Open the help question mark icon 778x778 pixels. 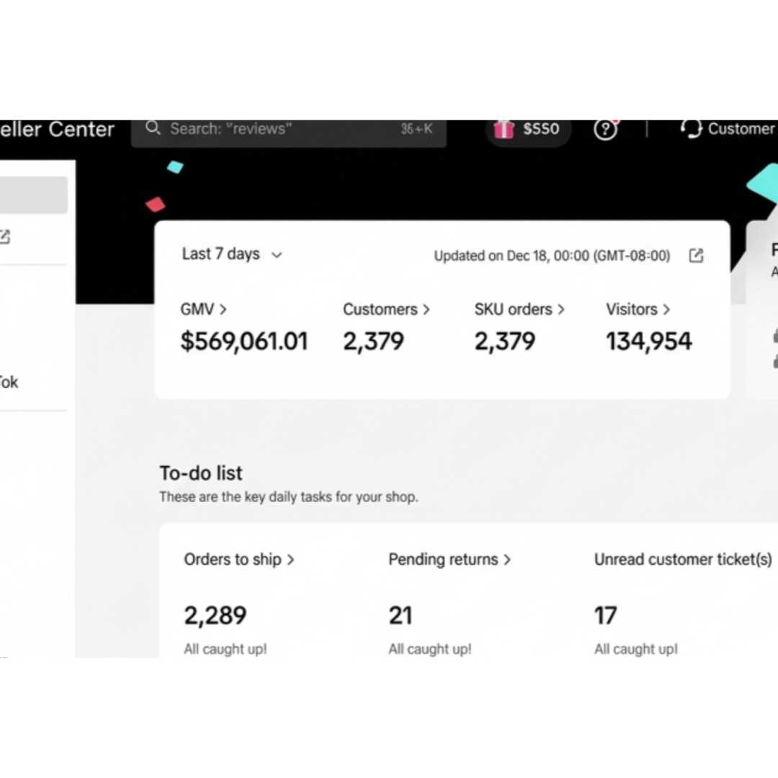[x=605, y=130]
